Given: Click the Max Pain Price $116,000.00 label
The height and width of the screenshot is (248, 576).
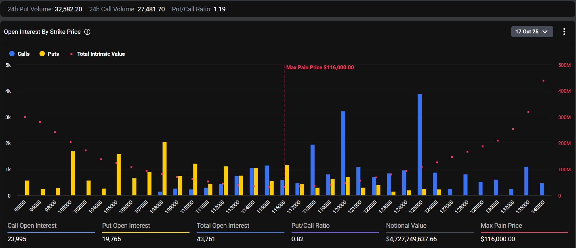Looking at the screenshot, I should pos(320,68).
